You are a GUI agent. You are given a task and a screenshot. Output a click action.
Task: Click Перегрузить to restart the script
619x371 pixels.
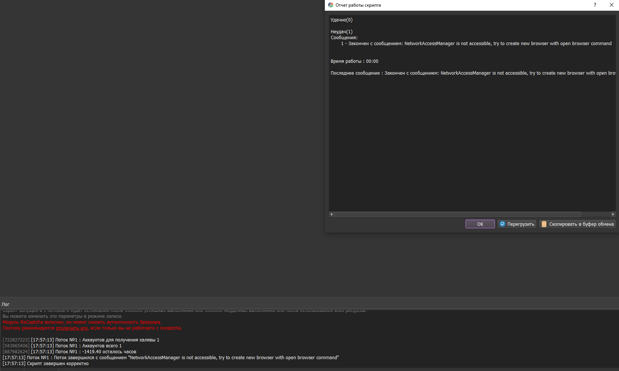(517, 224)
